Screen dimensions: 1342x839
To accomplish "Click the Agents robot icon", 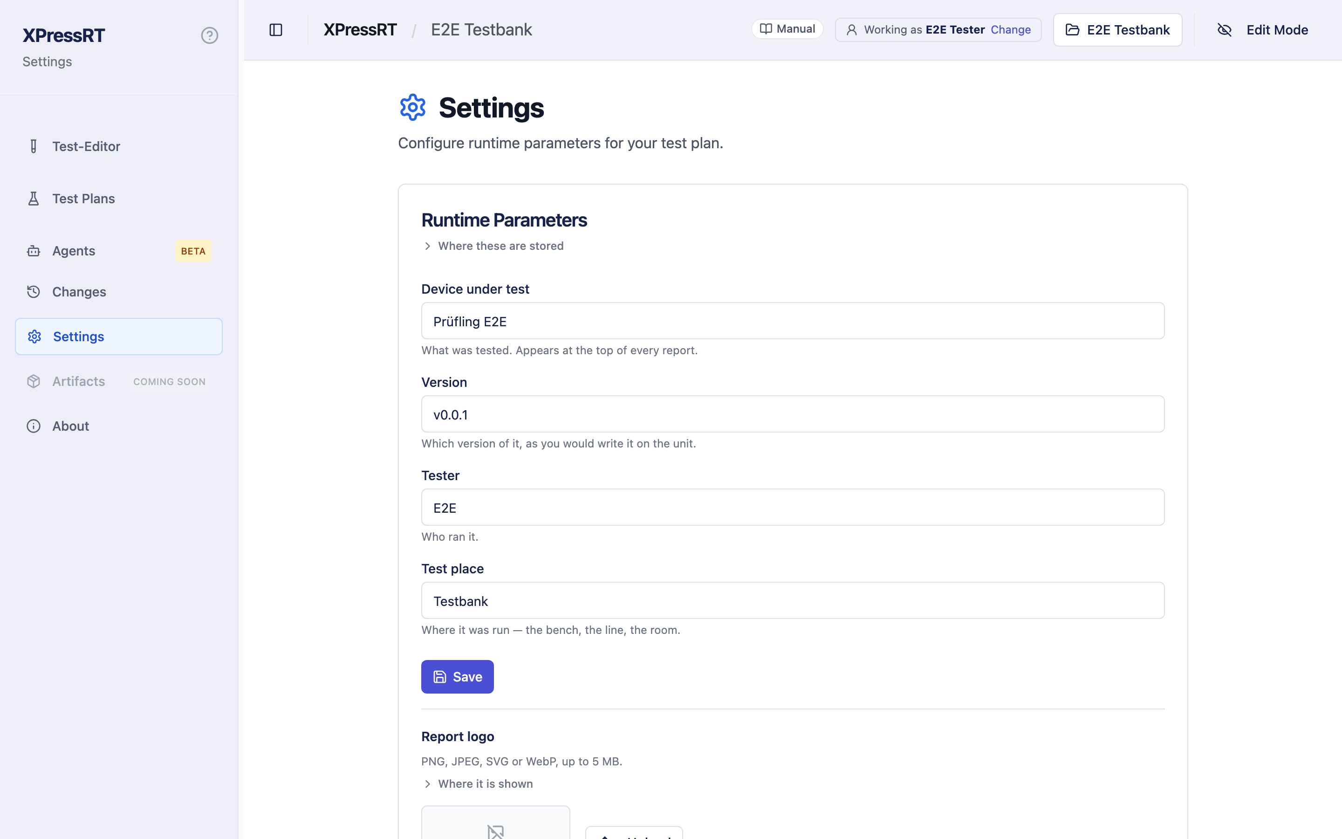I will (33, 251).
